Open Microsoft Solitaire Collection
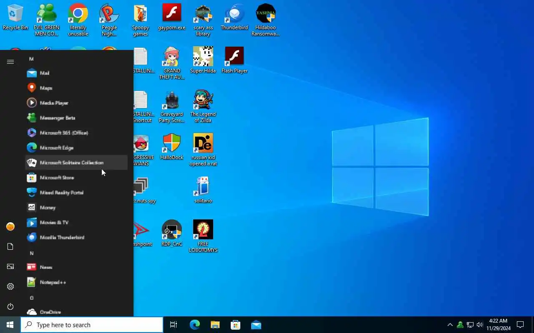The width and height of the screenshot is (534, 333). [x=77, y=163]
